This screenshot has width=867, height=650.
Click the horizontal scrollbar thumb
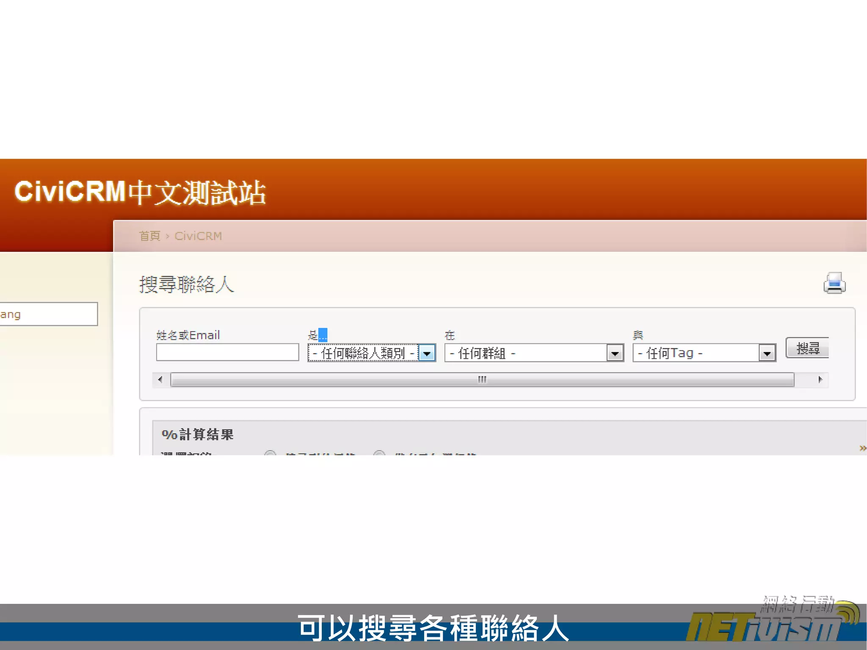tap(482, 379)
